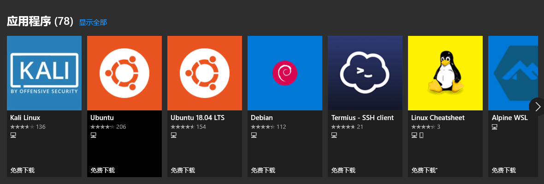Click the Termius star rating 21

coord(347,127)
